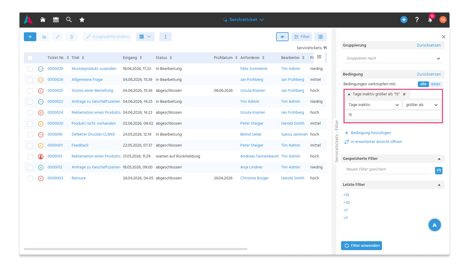Save the new filter with disk icon
The image size is (469, 267).
[438, 170]
